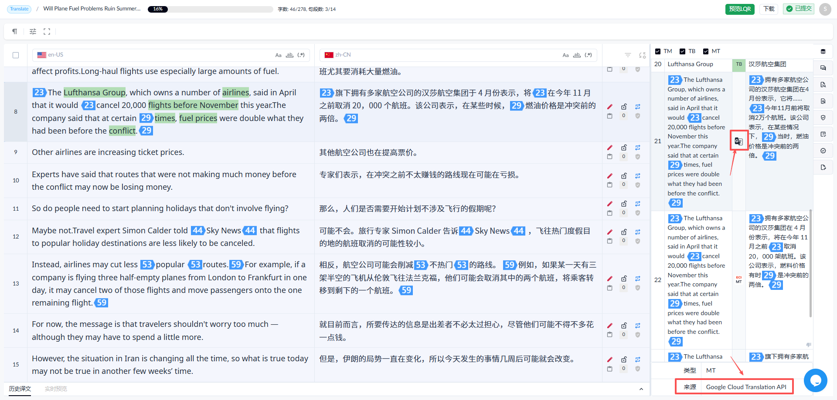Image resolution: width=837 pixels, height=400 pixels.
Task: Click the Google Translate MT icon for result 21
Action: [738, 141]
